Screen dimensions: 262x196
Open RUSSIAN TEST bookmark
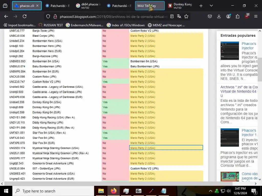point(51,25)
